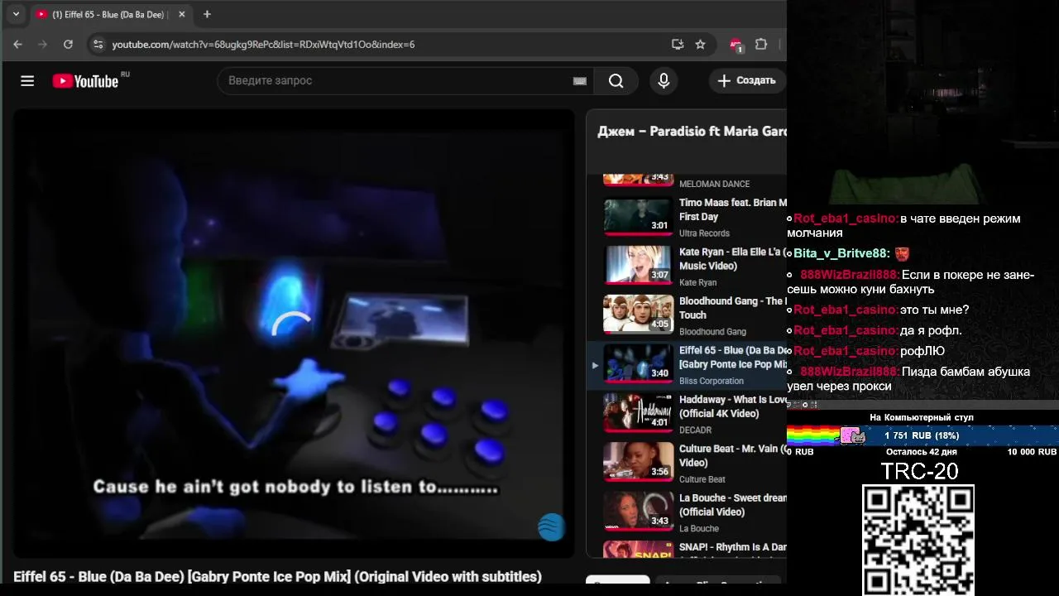The image size is (1059, 596).
Task: Click Bloodhound Gang - The Touch title
Action: pos(732,308)
